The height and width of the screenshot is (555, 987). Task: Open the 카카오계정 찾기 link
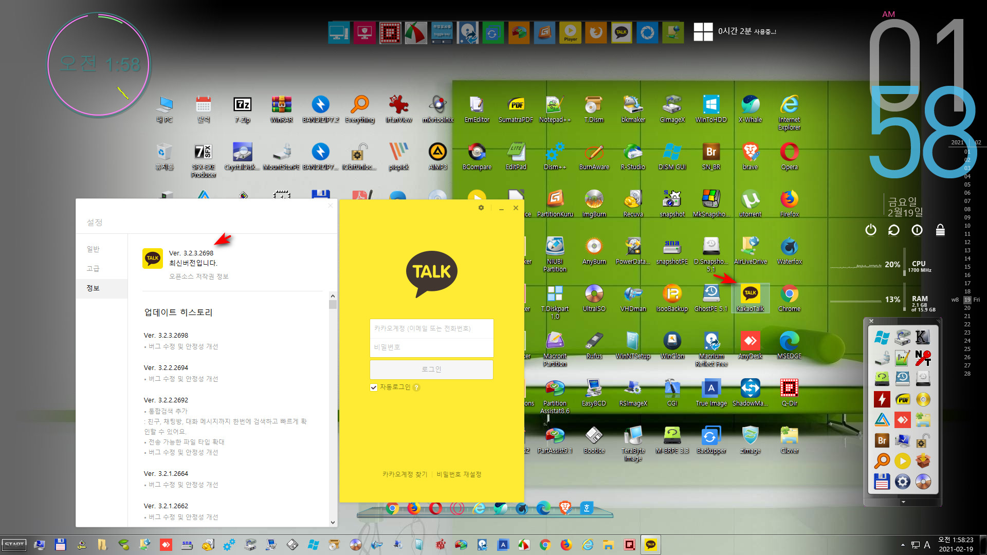(x=405, y=474)
